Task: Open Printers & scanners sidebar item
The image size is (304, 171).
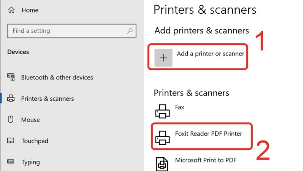Action: coord(47,99)
